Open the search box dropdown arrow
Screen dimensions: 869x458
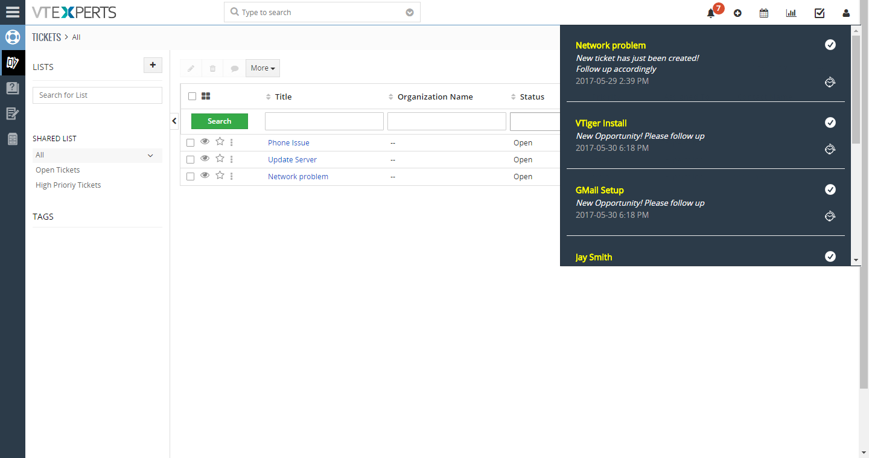tap(410, 13)
